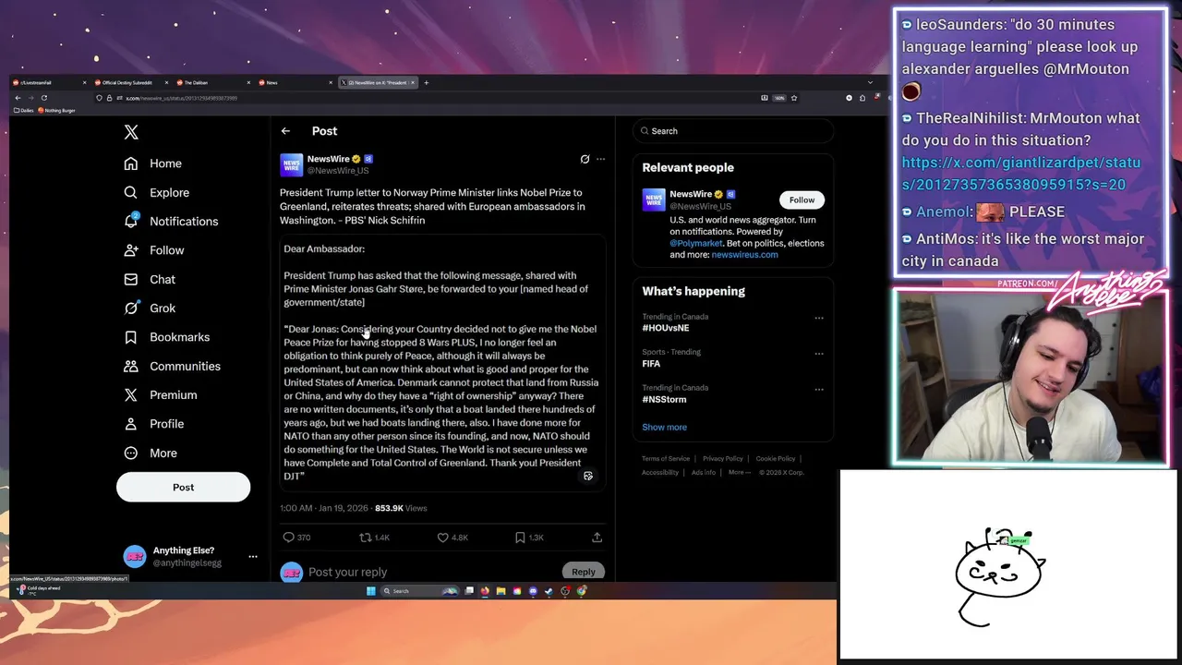Viewport: 1182px width, 665px height.
Task: Click the image edit icon on letter
Action: coord(588,476)
